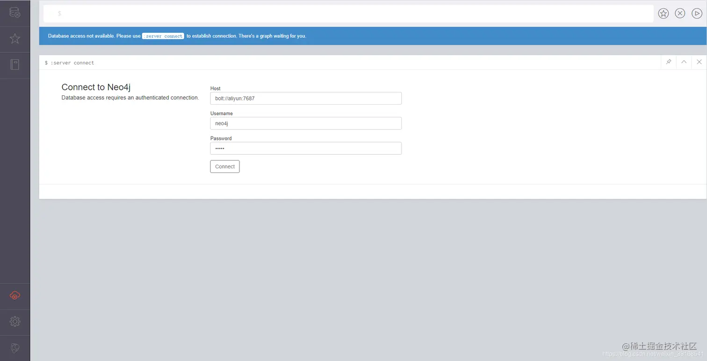The width and height of the screenshot is (707, 361).
Task: Open the cloud sync icon in sidebar
Action: pyautogui.click(x=15, y=296)
